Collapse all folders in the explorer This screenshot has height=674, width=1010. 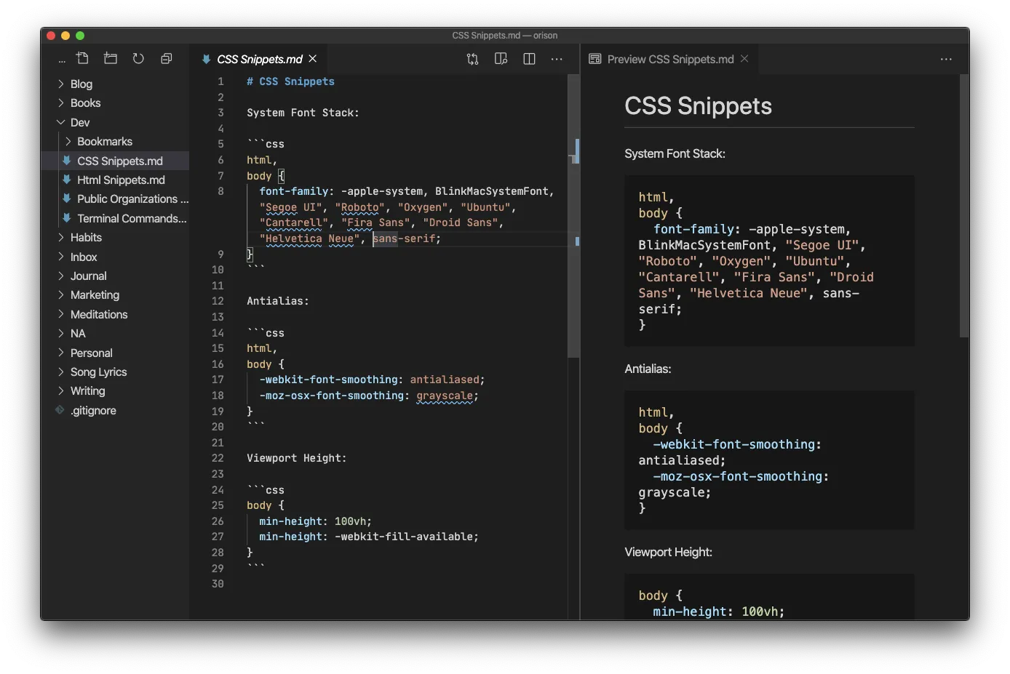[x=166, y=58]
